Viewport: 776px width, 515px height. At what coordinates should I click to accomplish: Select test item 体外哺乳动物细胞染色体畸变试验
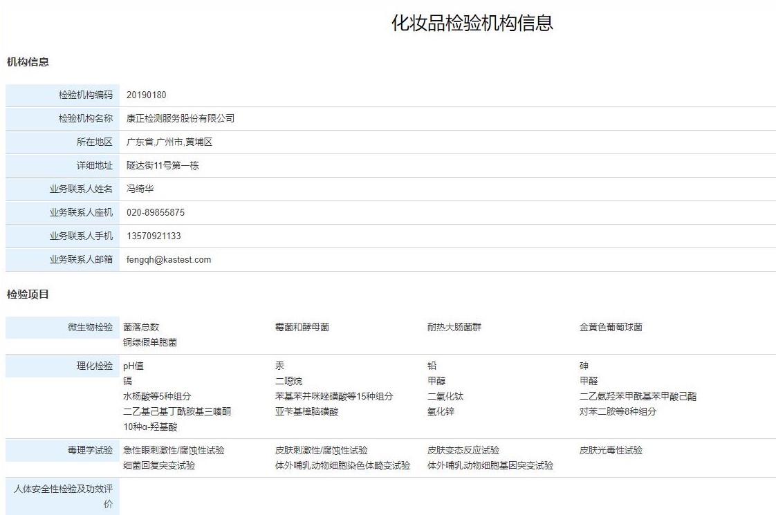point(342,465)
